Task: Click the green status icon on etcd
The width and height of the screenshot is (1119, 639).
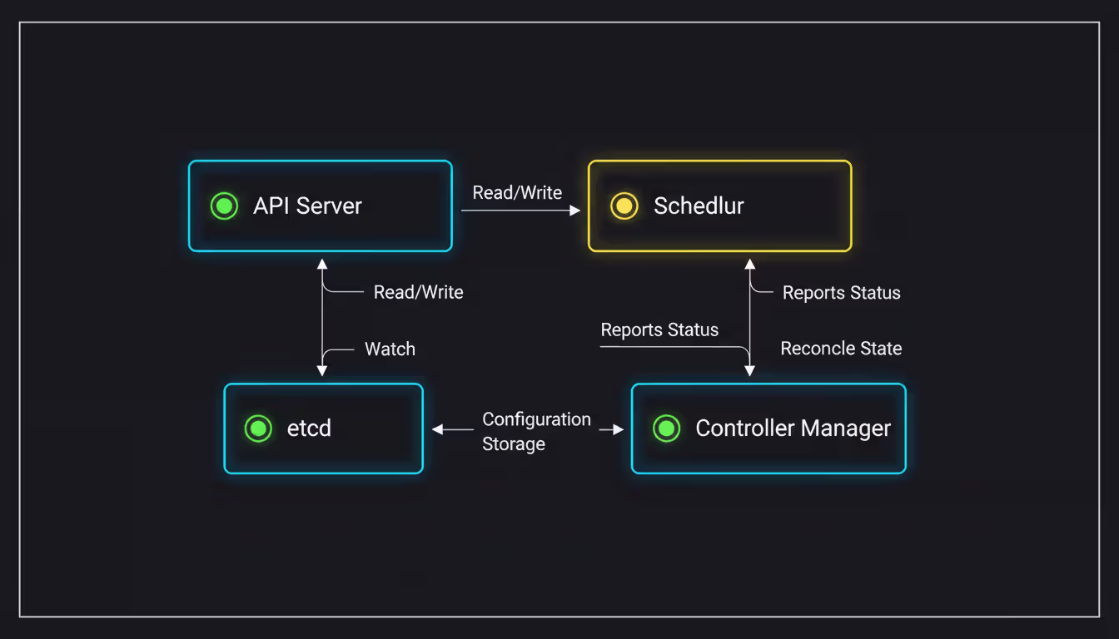Action: [258, 428]
